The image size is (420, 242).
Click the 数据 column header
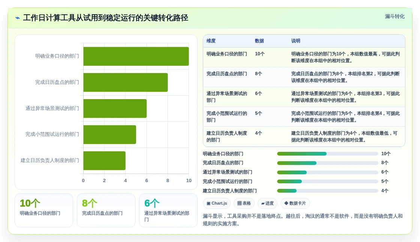point(259,41)
